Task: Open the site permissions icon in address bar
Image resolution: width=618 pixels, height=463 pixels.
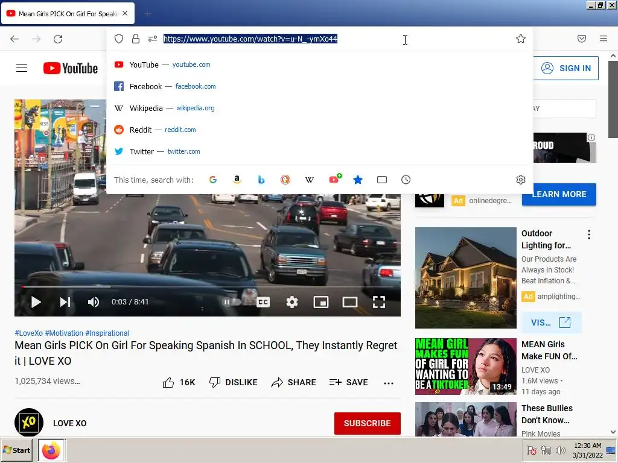Action: [153, 39]
